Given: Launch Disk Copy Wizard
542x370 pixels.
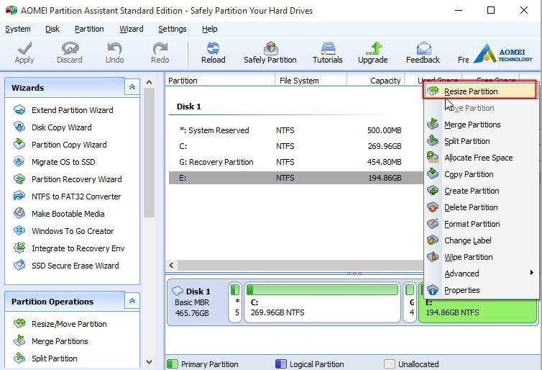Looking at the screenshot, I should click(x=62, y=127).
